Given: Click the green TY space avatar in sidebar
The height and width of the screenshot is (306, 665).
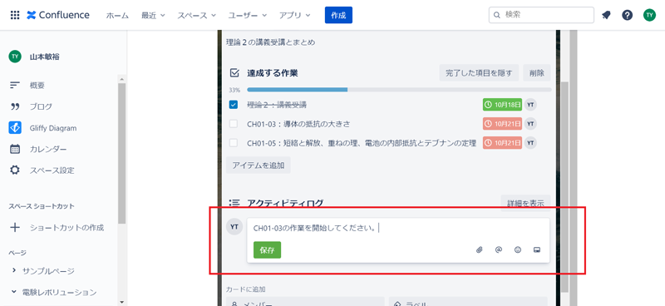Looking at the screenshot, I should tap(15, 57).
